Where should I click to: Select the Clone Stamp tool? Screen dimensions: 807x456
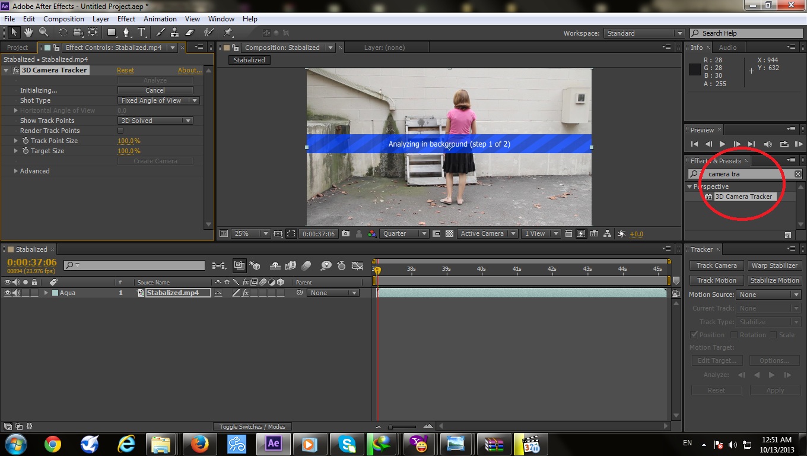[x=175, y=33]
